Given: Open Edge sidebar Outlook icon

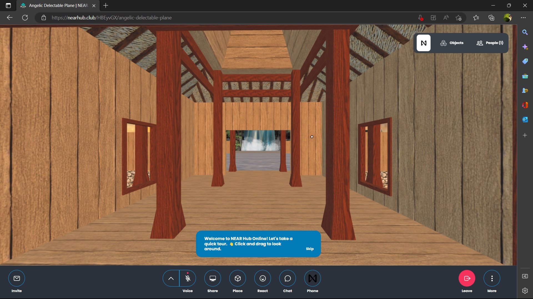Looking at the screenshot, I should (x=525, y=120).
